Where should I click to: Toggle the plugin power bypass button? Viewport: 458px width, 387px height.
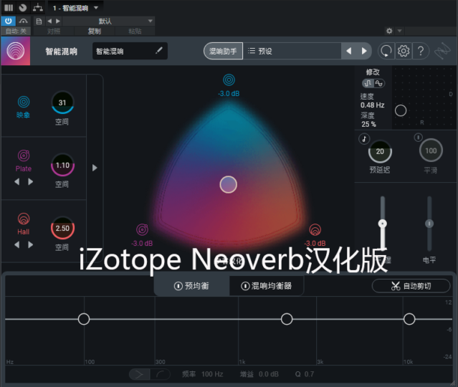tap(8, 21)
